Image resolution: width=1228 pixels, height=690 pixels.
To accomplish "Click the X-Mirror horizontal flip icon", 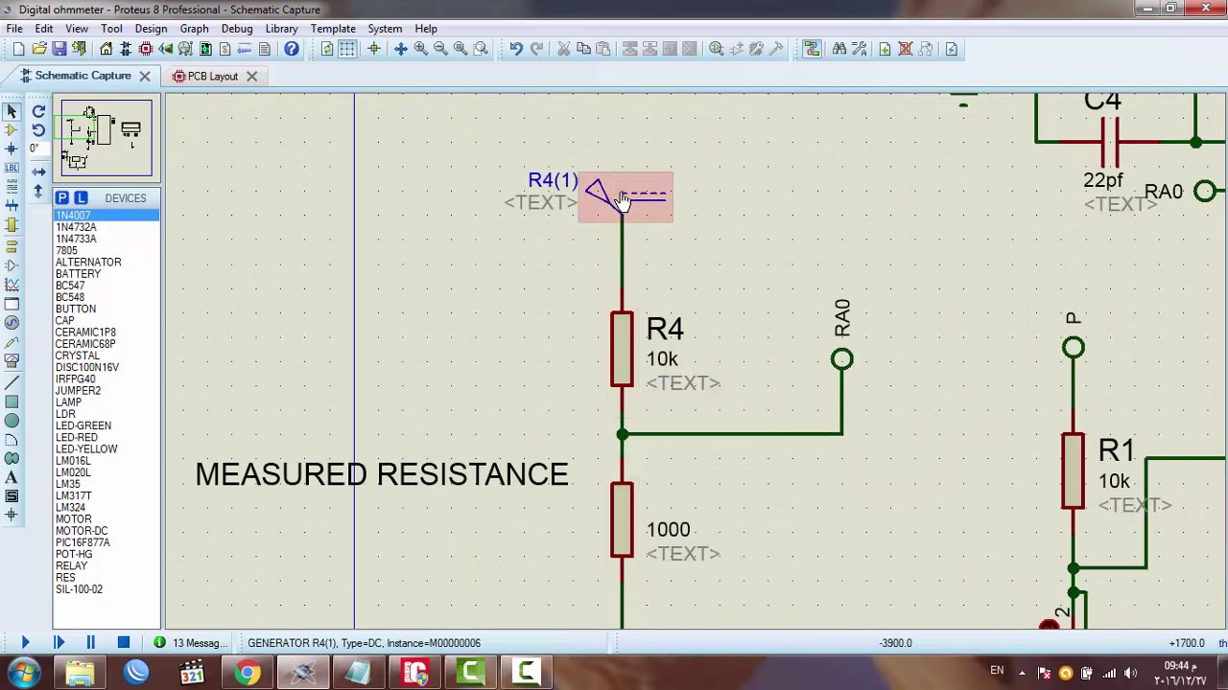I will click(x=38, y=172).
